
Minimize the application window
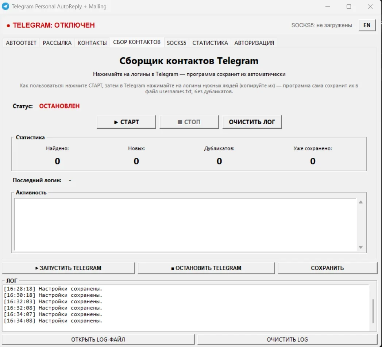[x=328, y=7]
